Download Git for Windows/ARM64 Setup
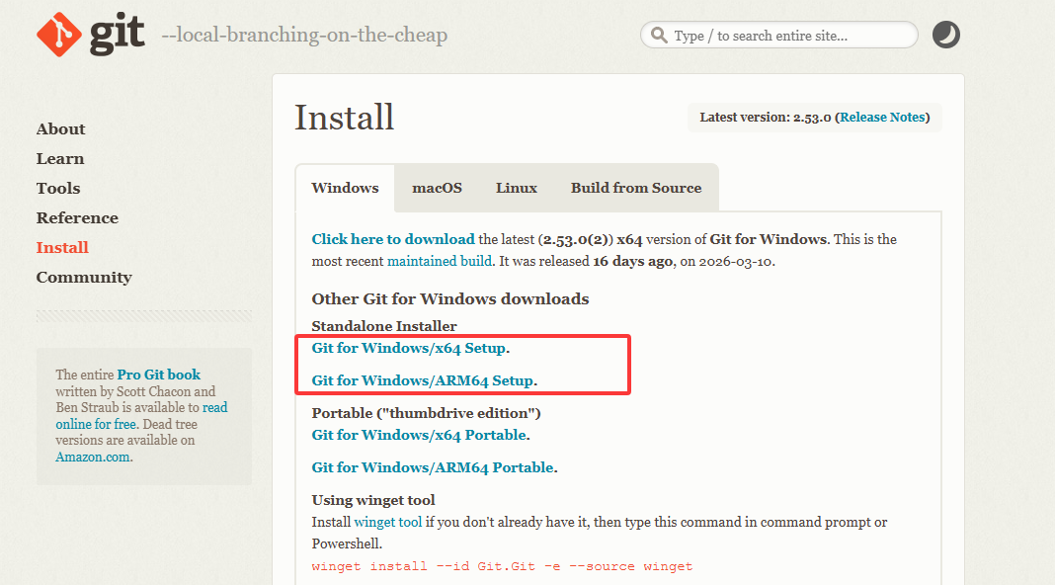The width and height of the screenshot is (1055, 585). pos(422,380)
